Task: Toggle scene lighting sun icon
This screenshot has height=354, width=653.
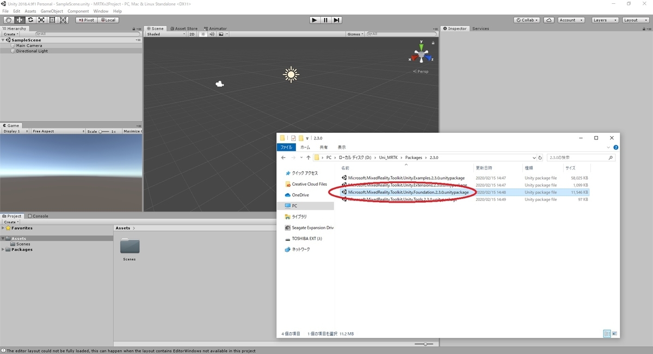Action: (x=204, y=34)
